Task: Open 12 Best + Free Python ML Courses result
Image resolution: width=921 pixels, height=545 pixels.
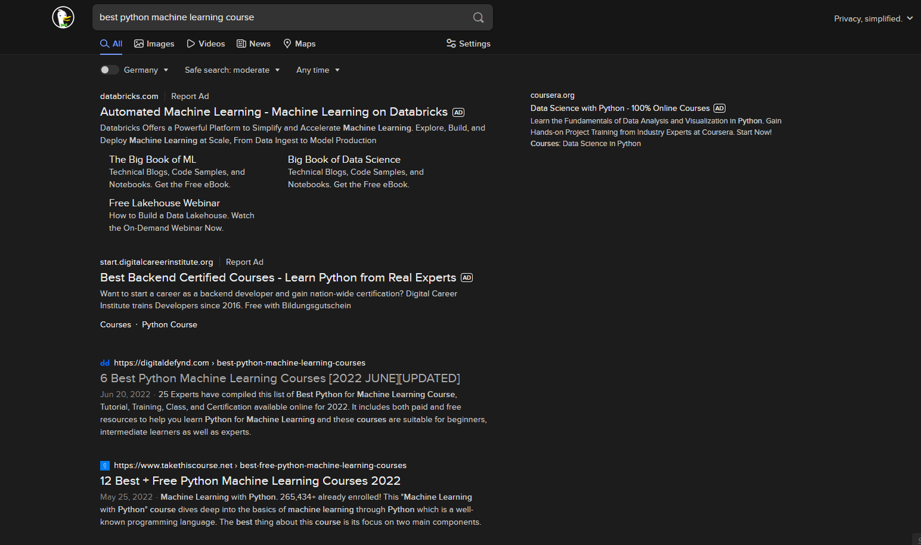Action: click(x=250, y=481)
